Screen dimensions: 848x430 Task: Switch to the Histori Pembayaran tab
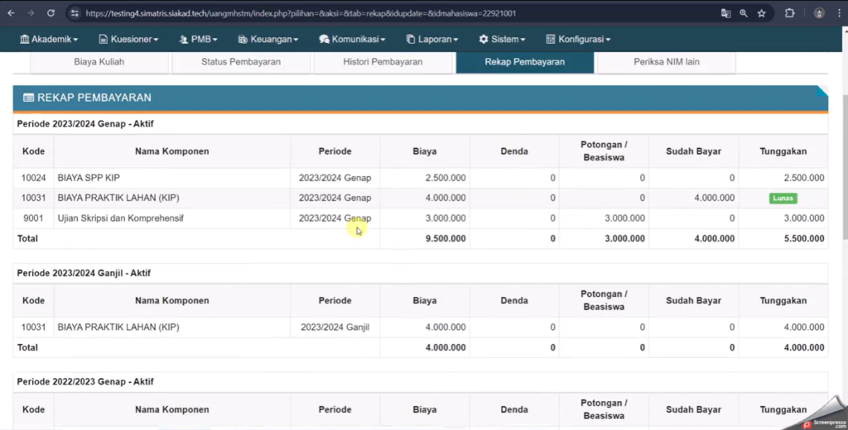pyautogui.click(x=383, y=62)
